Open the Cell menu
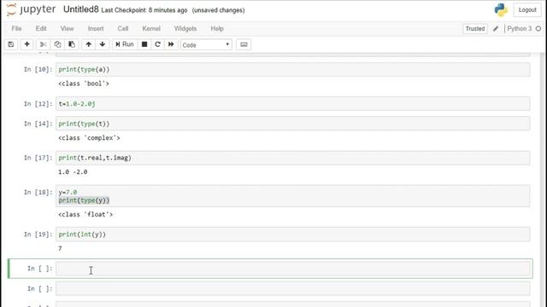 [x=123, y=28]
